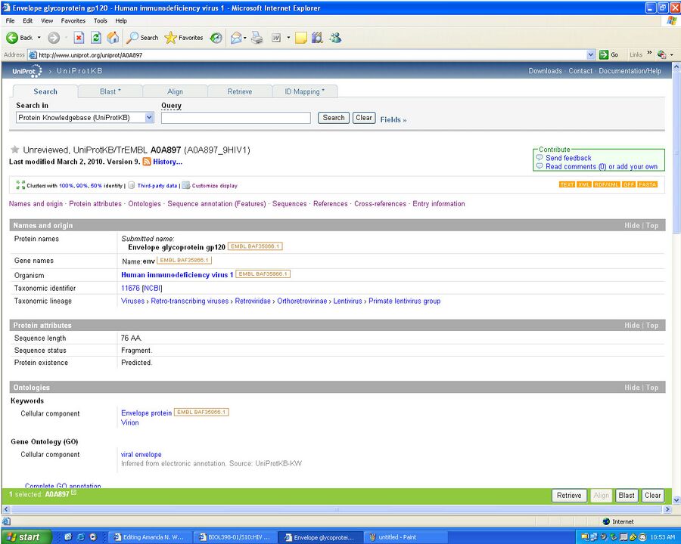Image resolution: width=681 pixels, height=544 pixels.
Task: Click the RSS feed icon beside History
Action: (x=147, y=161)
